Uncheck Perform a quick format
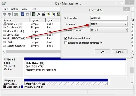Viewport: 136px width, 96px height. 66,38
